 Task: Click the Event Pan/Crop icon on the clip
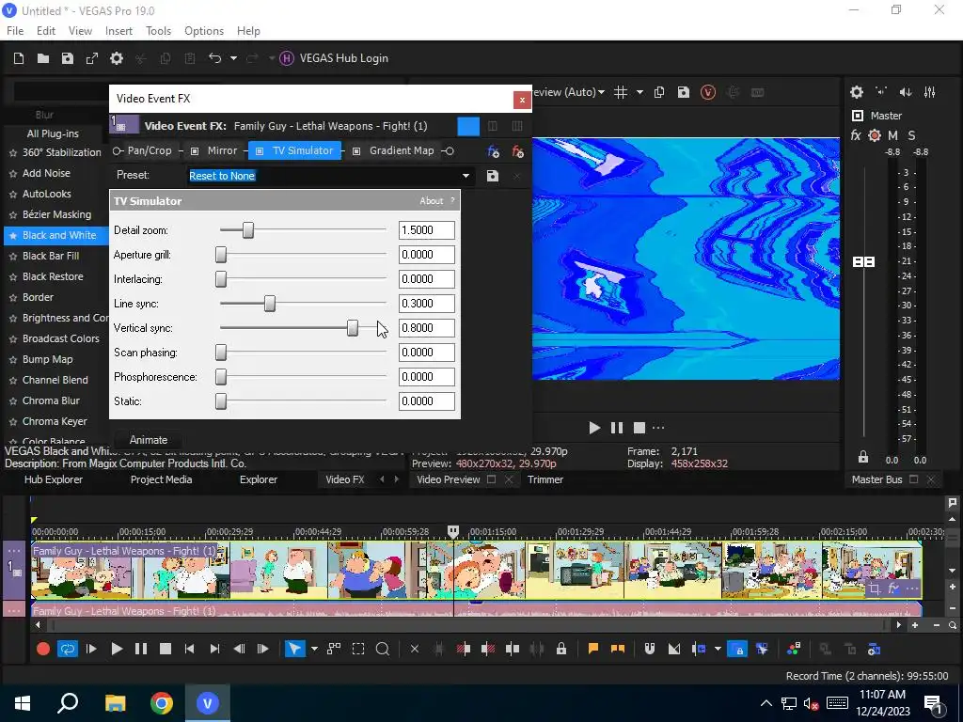coord(874,589)
